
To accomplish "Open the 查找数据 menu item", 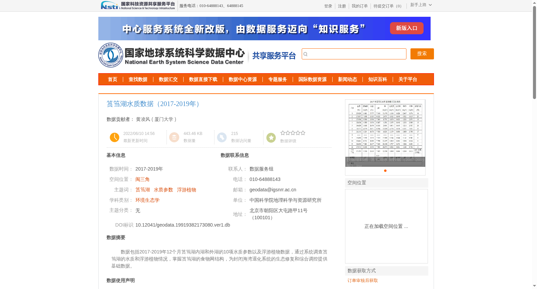I will [138, 80].
